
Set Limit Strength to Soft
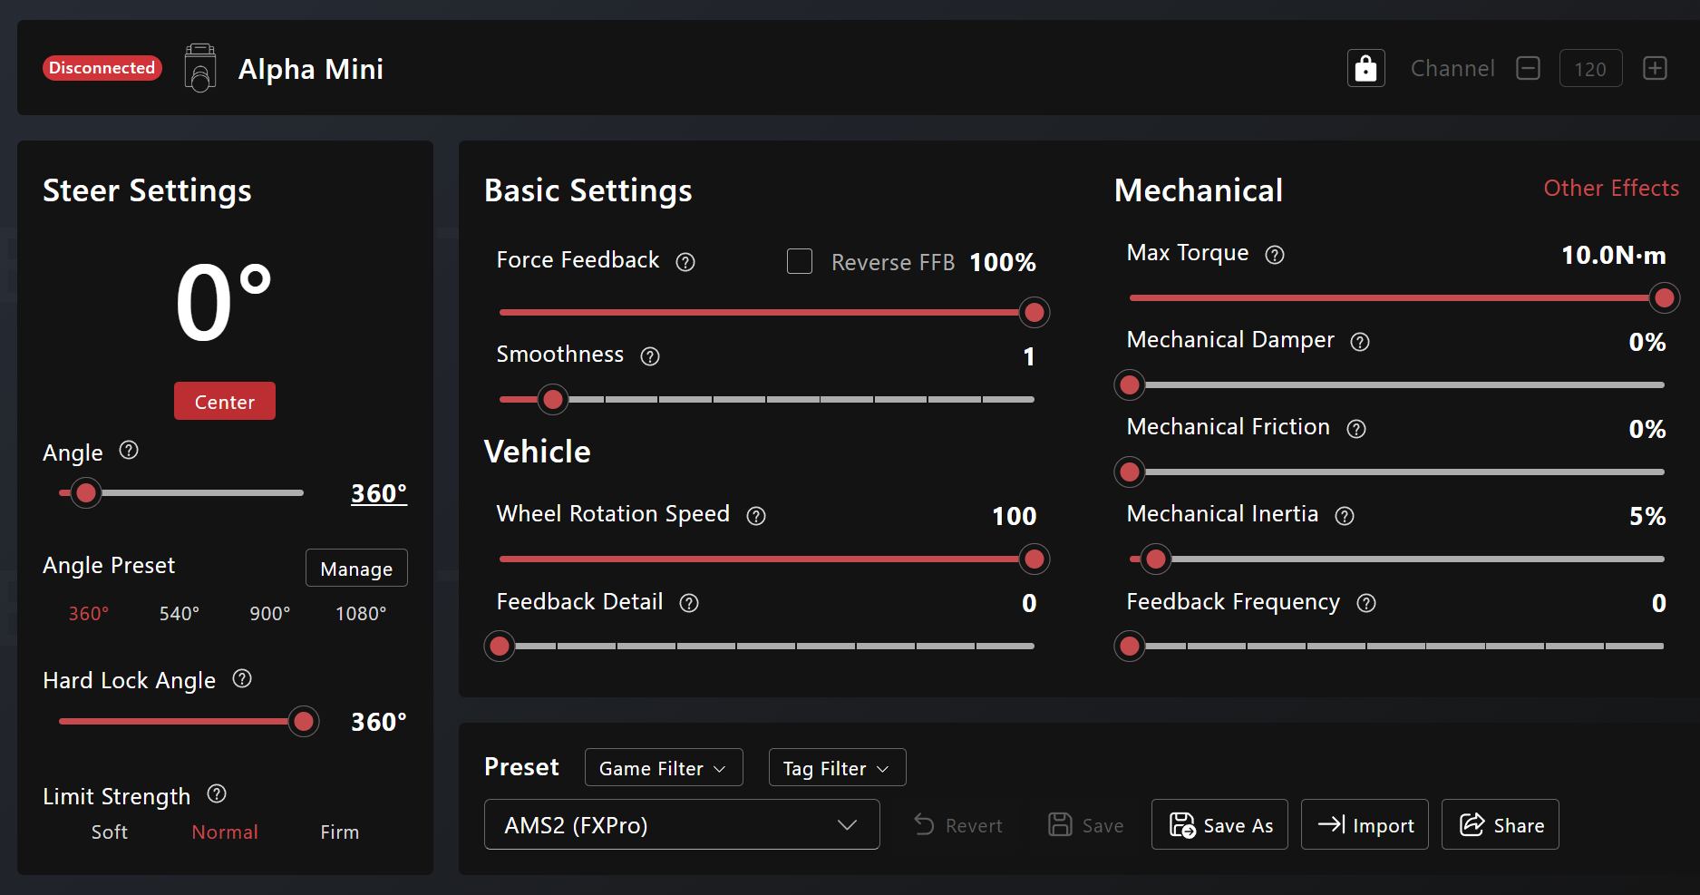(110, 832)
